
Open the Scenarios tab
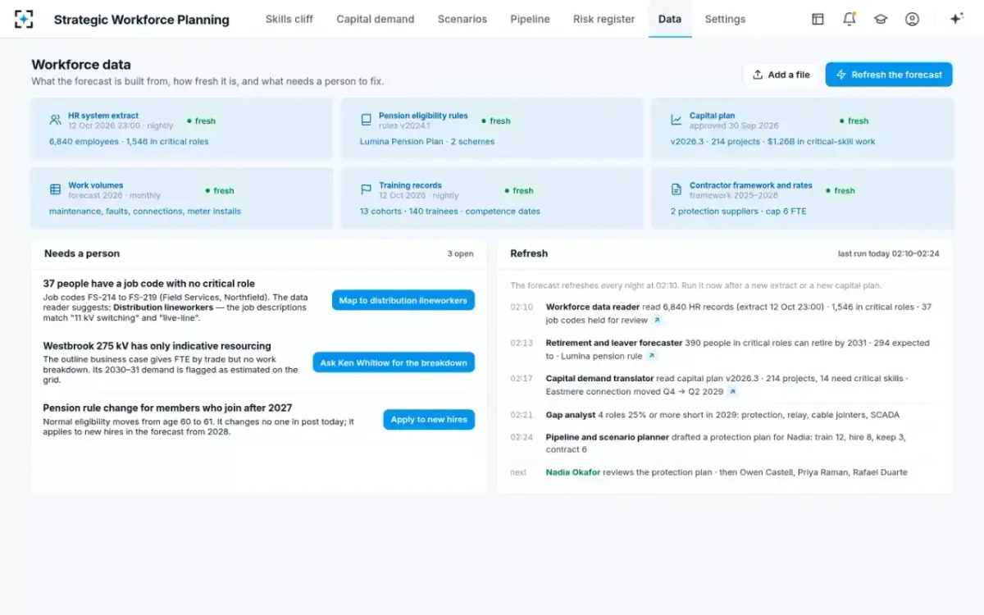click(x=462, y=19)
